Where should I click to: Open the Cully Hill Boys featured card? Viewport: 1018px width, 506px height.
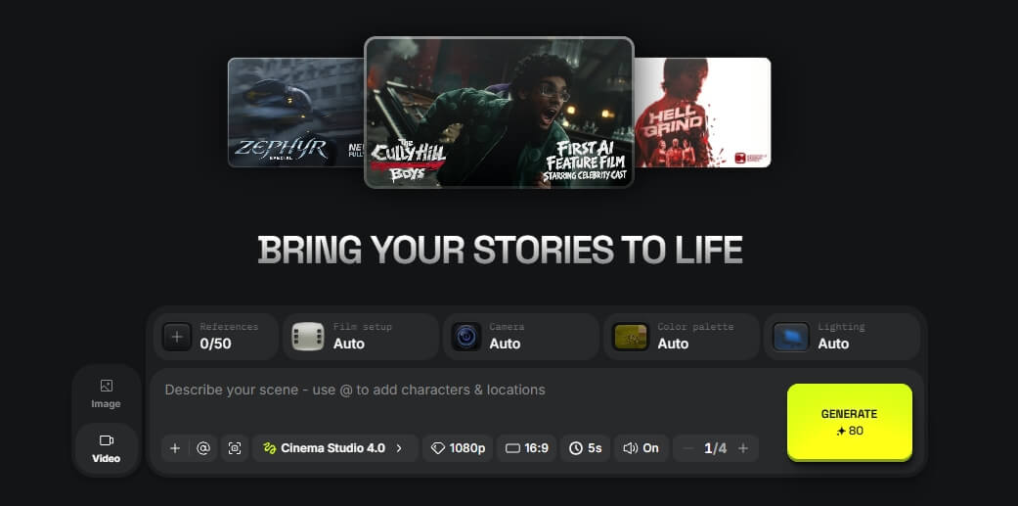tap(499, 113)
